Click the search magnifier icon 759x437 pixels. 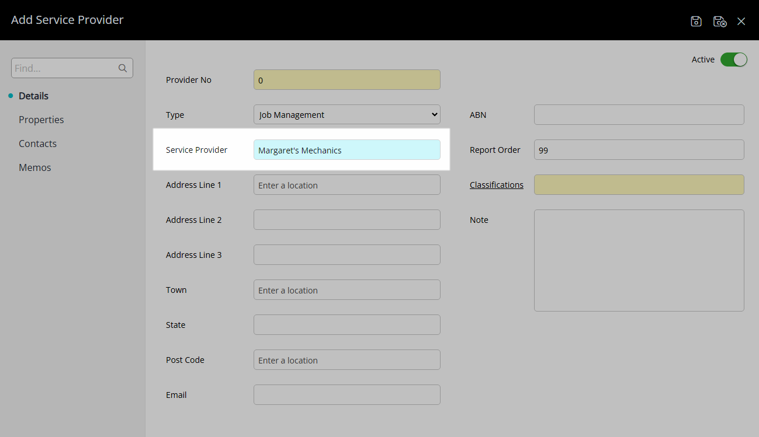pyautogui.click(x=123, y=68)
